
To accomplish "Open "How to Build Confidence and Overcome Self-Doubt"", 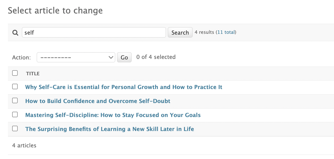I will click(98, 101).
